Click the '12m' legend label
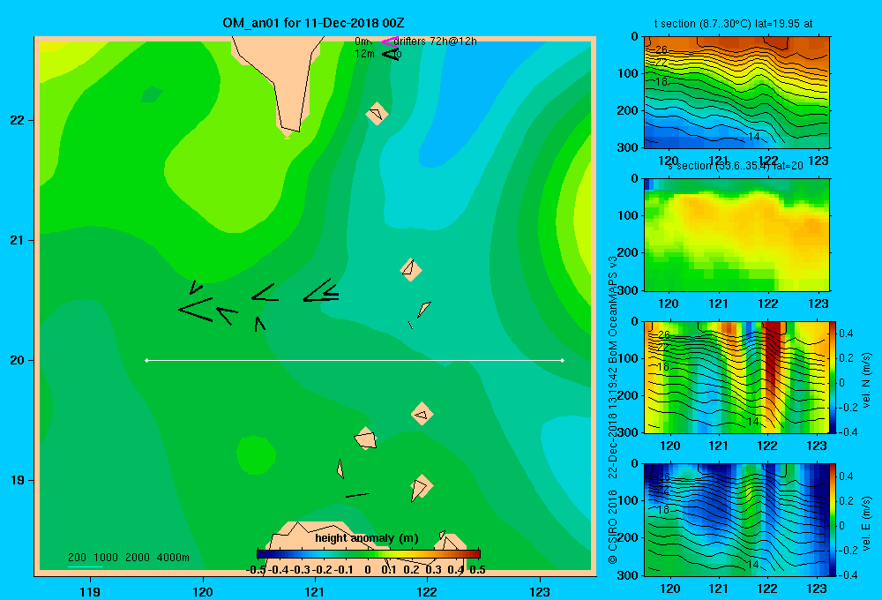Image resolution: width=882 pixels, height=600 pixels. coord(364,54)
